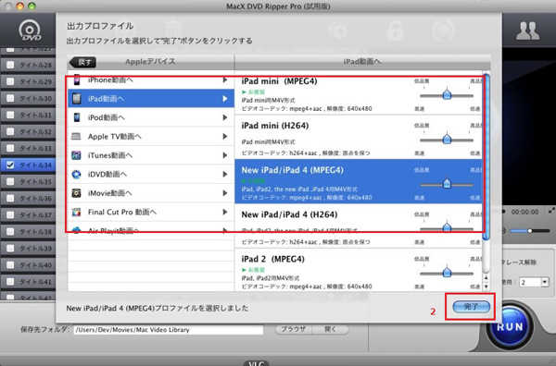Select iMovie動画へ category

pos(151,193)
